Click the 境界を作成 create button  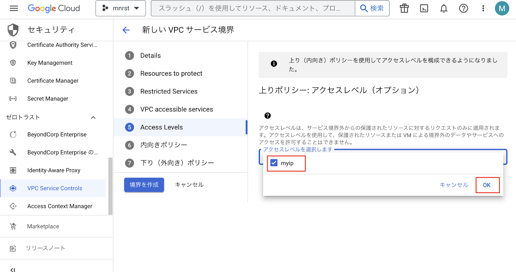pos(144,185)
